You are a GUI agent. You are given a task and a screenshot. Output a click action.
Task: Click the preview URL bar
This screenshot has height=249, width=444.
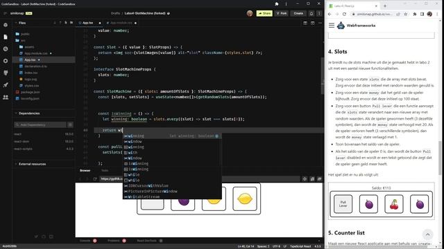[x=200, y=178]
